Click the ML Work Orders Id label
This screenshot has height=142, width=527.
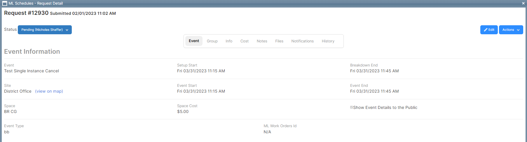280,126
